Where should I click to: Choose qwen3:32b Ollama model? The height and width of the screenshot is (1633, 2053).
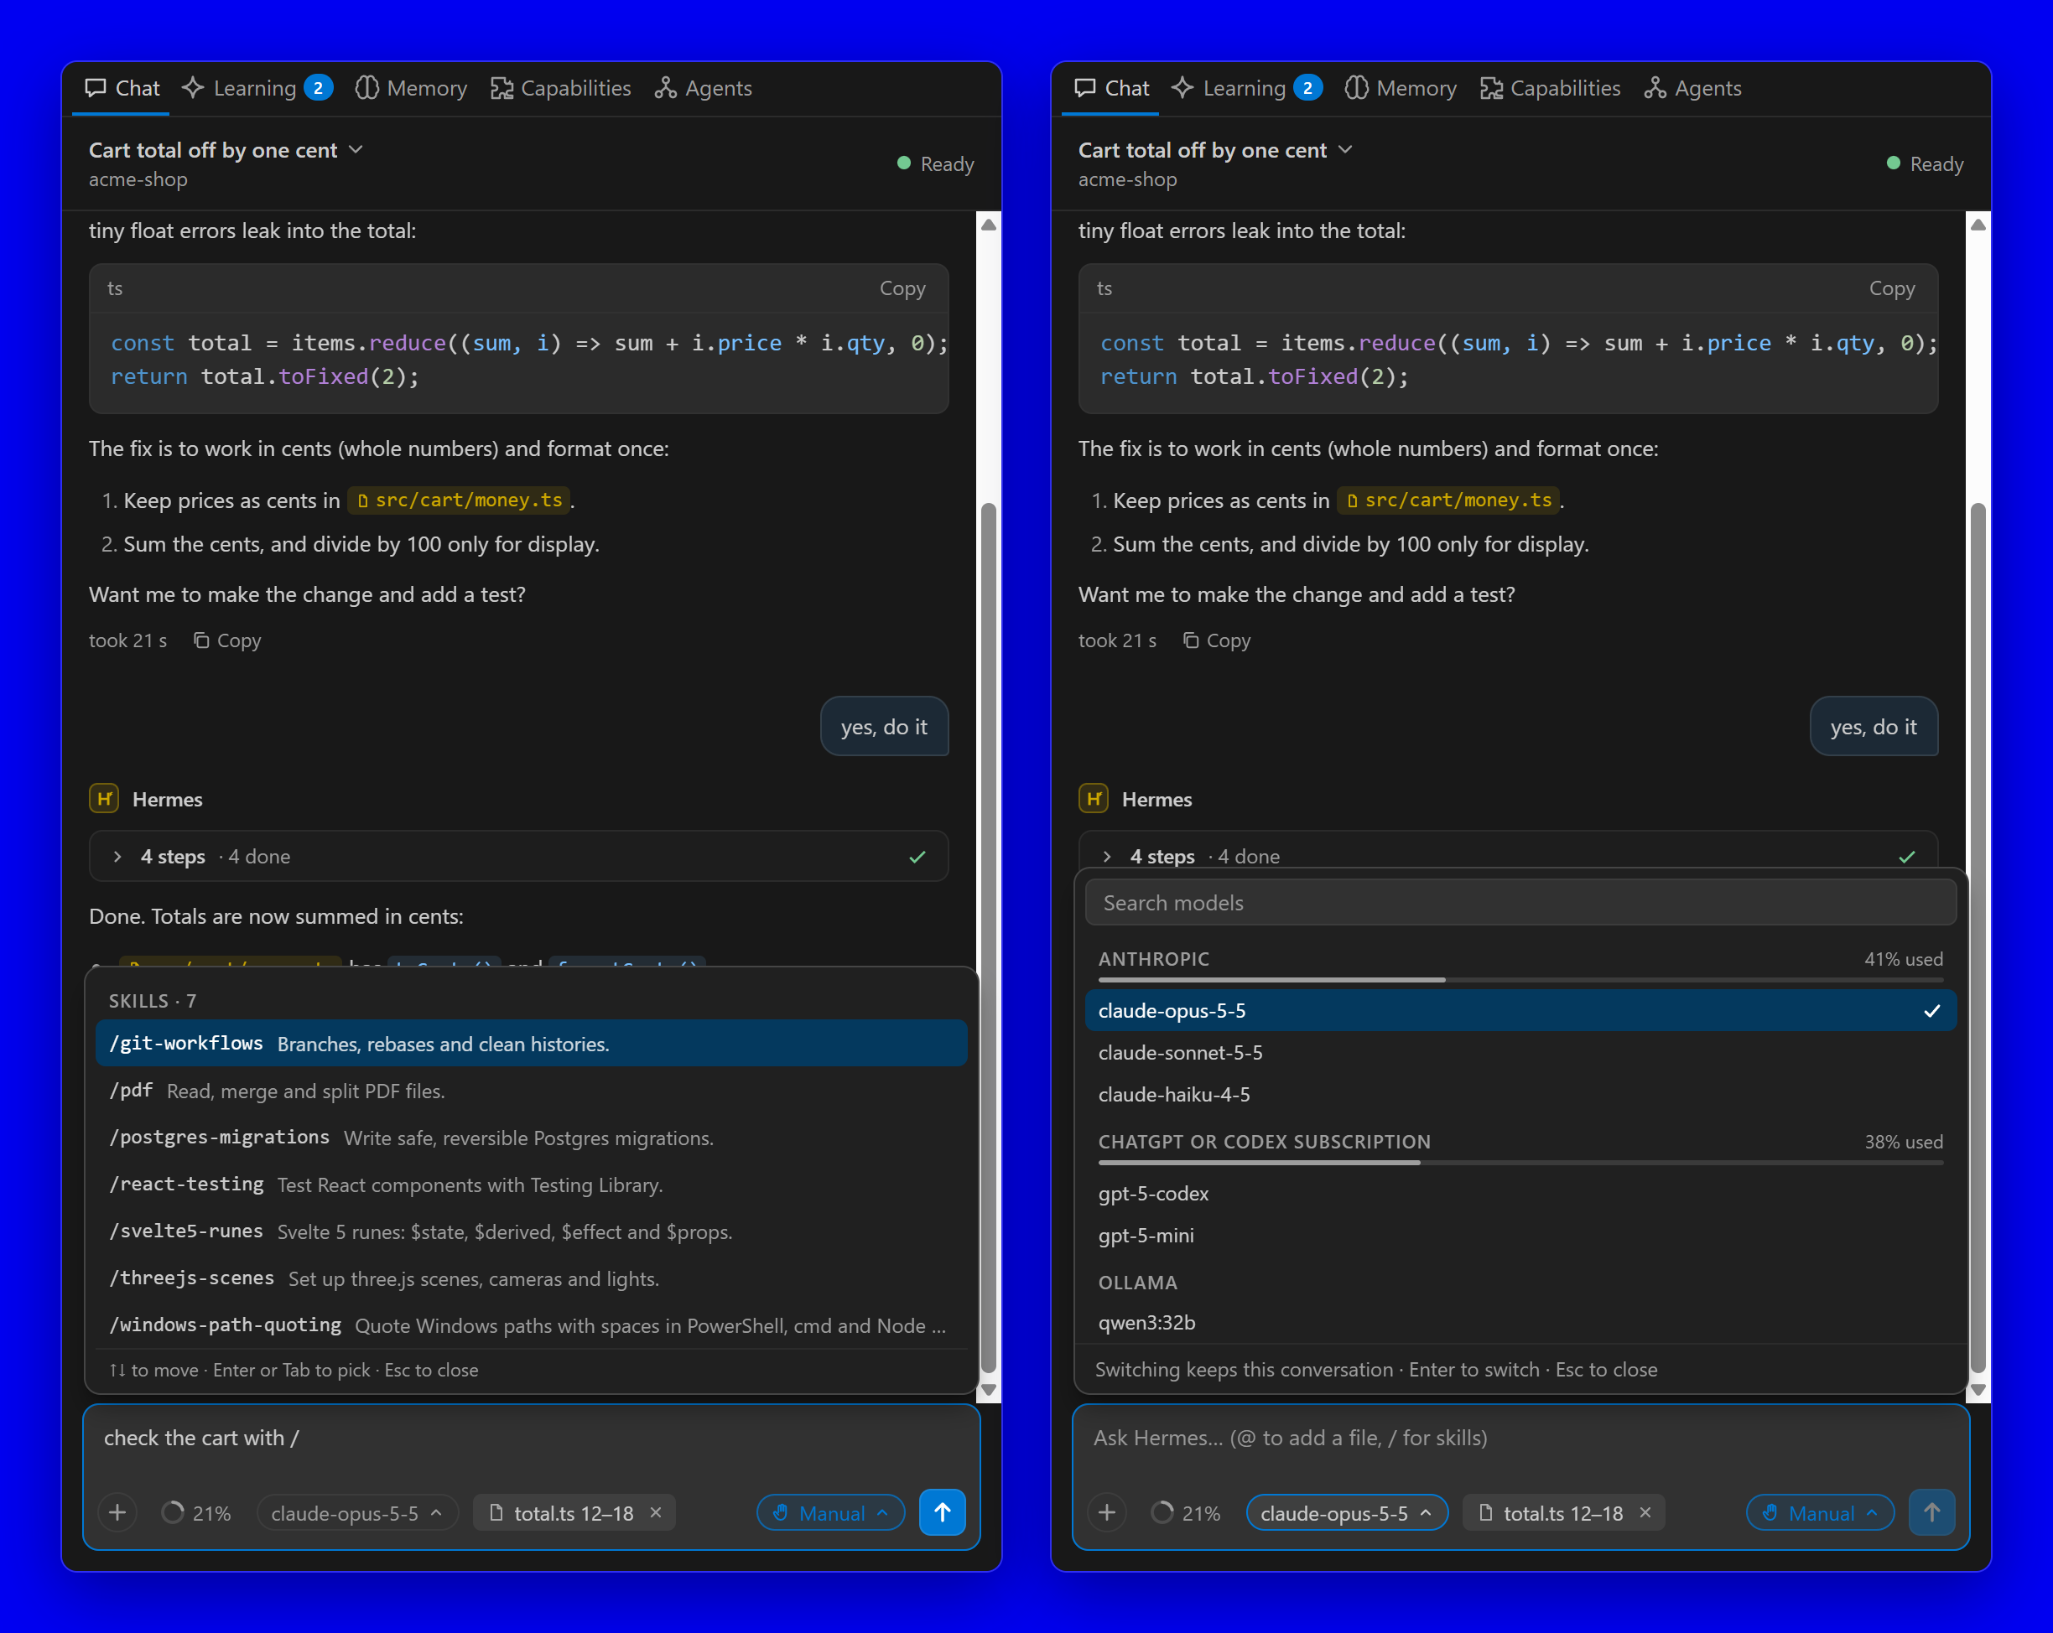click(x=1520, y=1323)
